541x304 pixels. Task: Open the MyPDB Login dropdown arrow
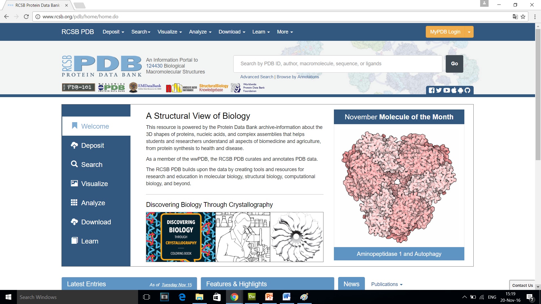(469, 32)
